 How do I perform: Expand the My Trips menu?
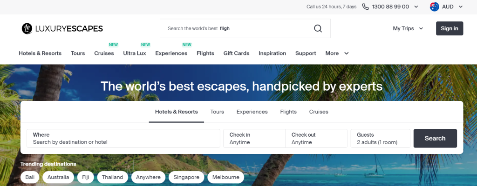(x=408, y=28)
